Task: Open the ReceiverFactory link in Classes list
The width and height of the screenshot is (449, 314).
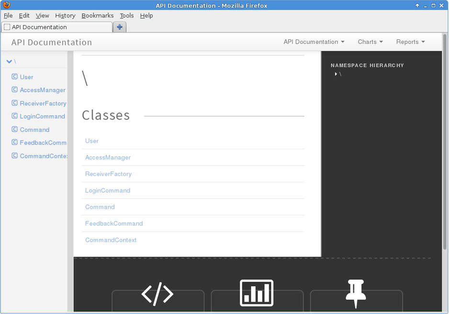Action: [x=108, y=174]
